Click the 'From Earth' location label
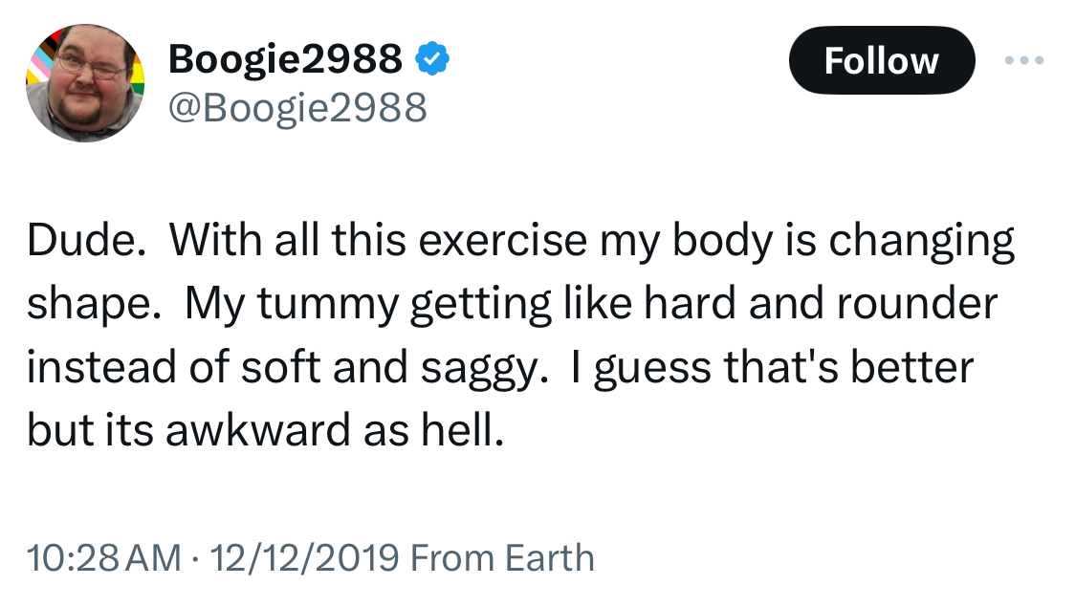Screen dimensions: 1076x607 click(x=502, y=557)
